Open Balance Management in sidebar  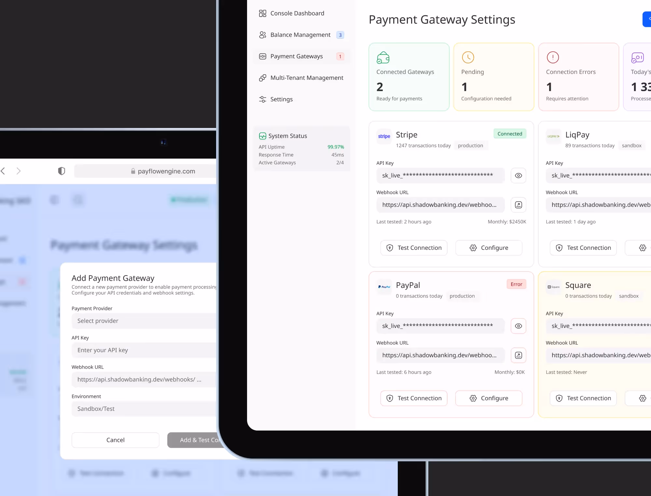(x=300, y=35)
